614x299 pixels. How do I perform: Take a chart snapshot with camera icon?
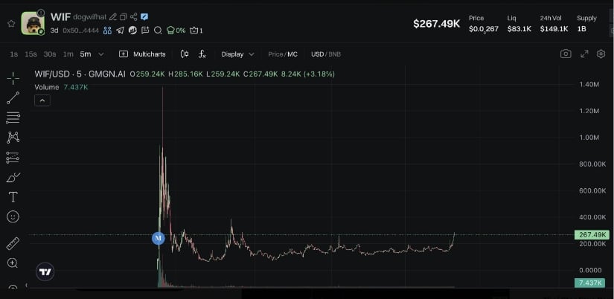[566, 54]
